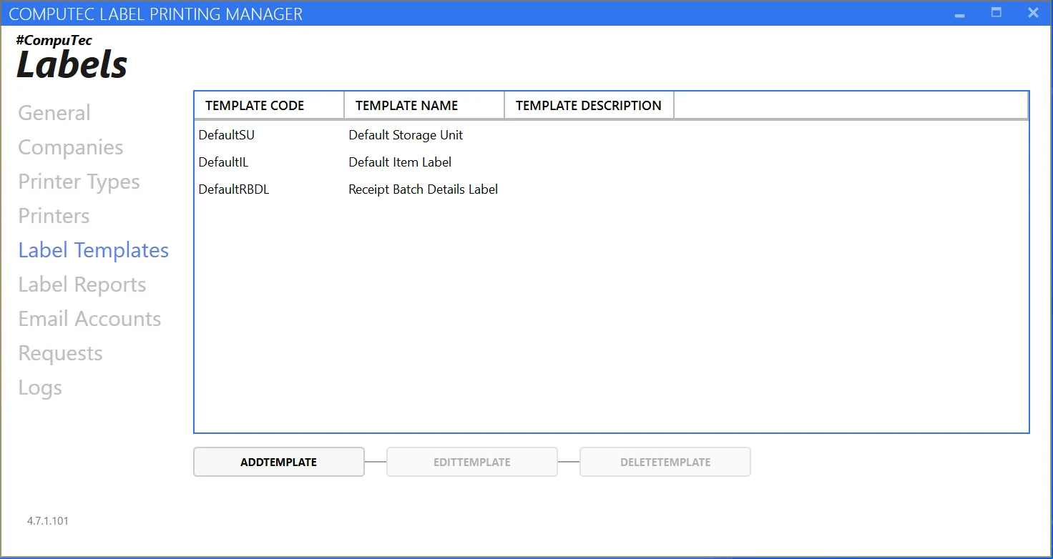Click the EDITTEMPLATE button
1053x559 pixels.
[x=472, y=462]
